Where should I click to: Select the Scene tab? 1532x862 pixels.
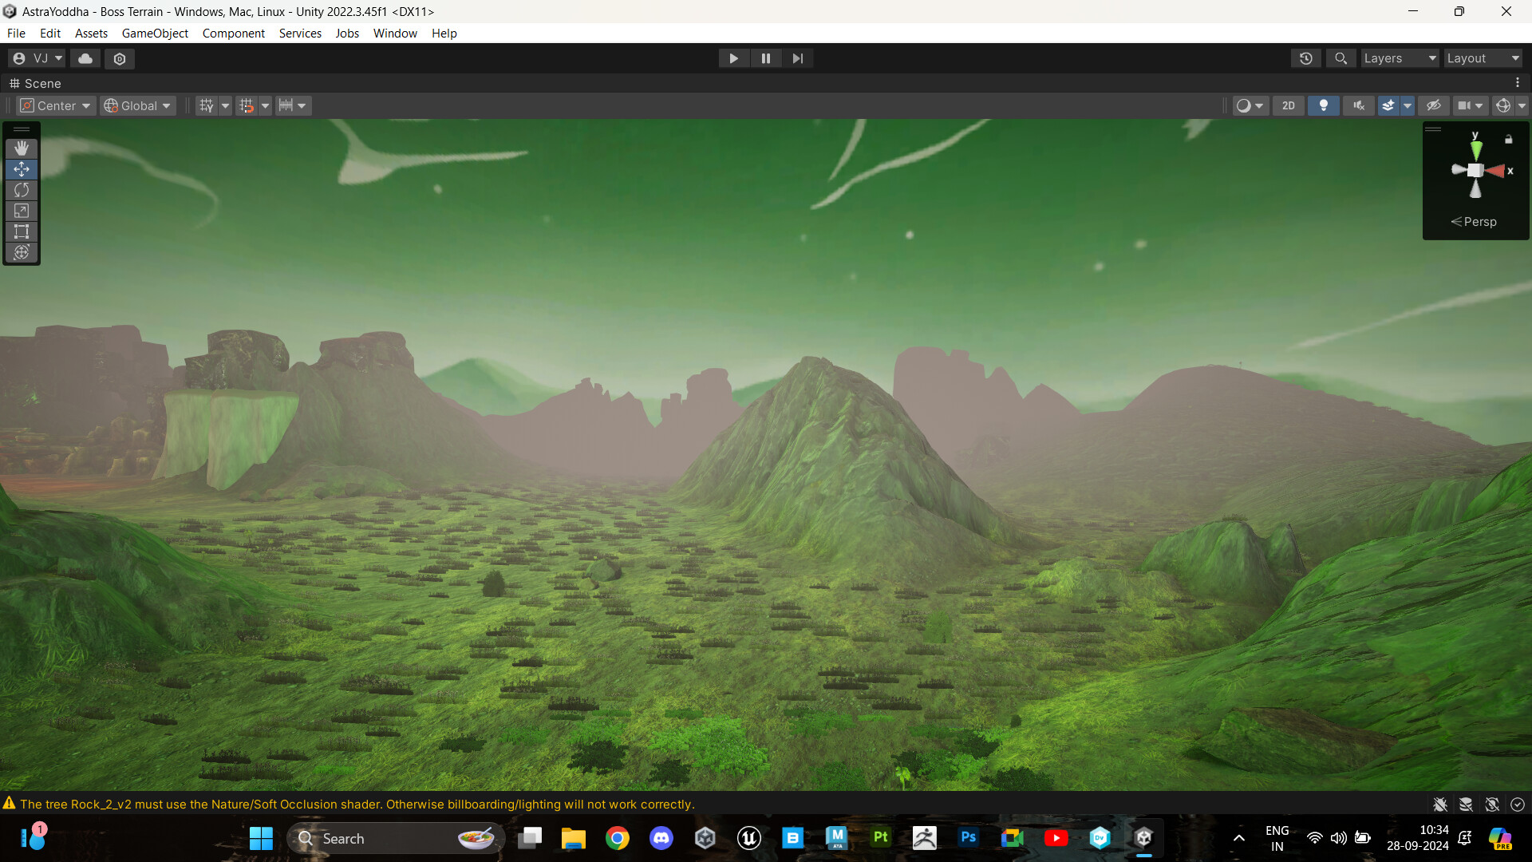pos(35,83)
